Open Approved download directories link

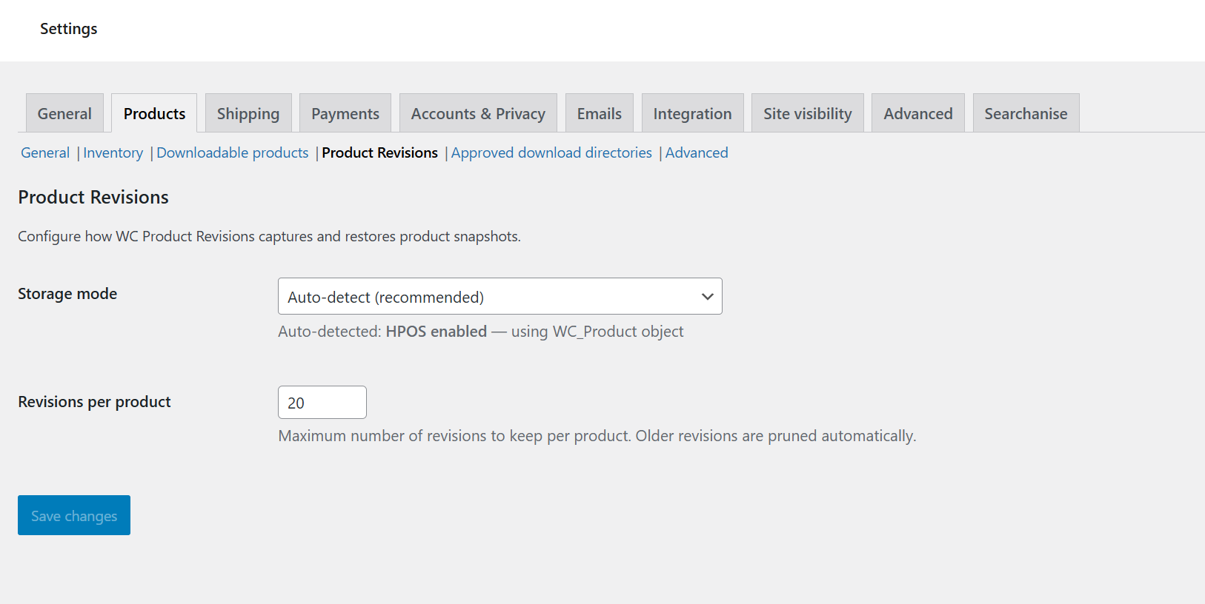[551, 152]
